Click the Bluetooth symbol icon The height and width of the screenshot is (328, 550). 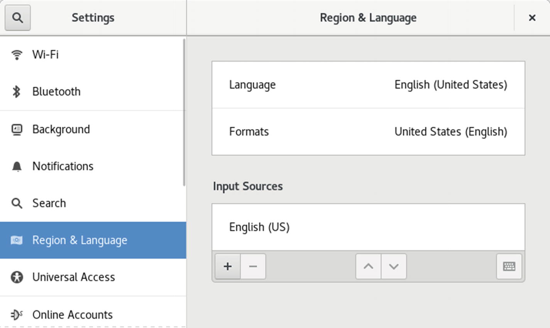point(16,92)
